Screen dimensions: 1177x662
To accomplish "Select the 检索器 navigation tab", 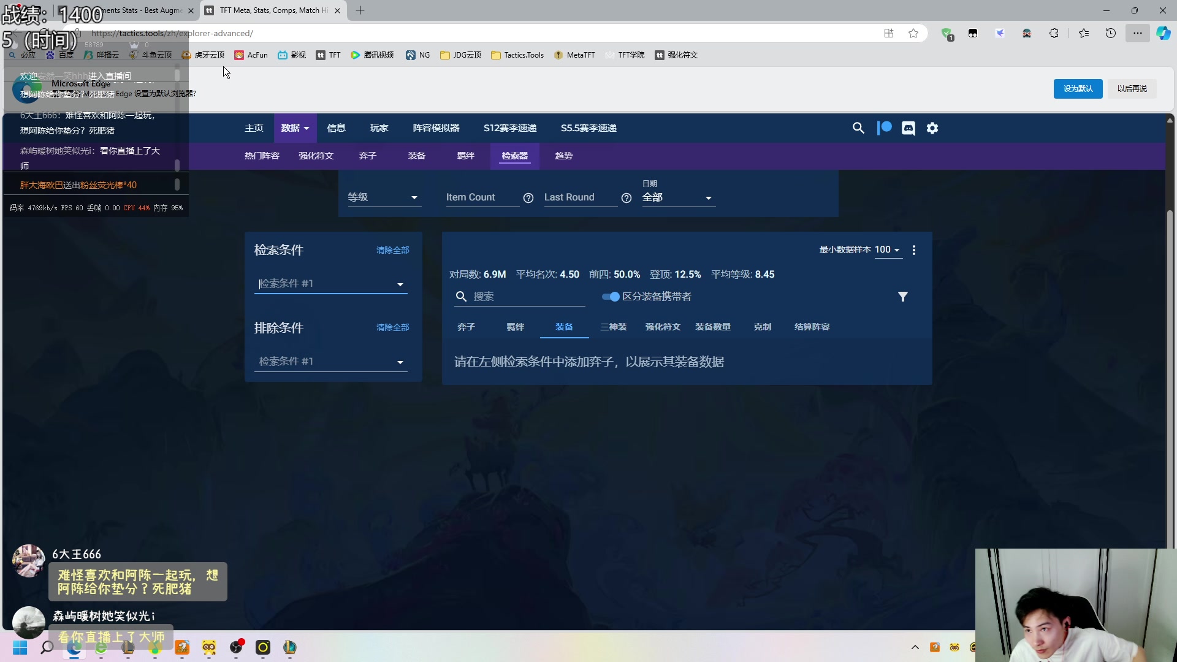I will 514,155.
